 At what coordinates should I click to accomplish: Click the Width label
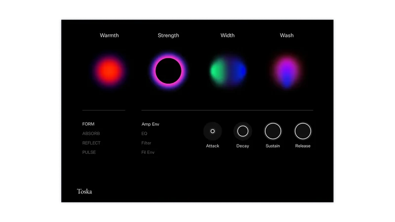tap(228, 36)
